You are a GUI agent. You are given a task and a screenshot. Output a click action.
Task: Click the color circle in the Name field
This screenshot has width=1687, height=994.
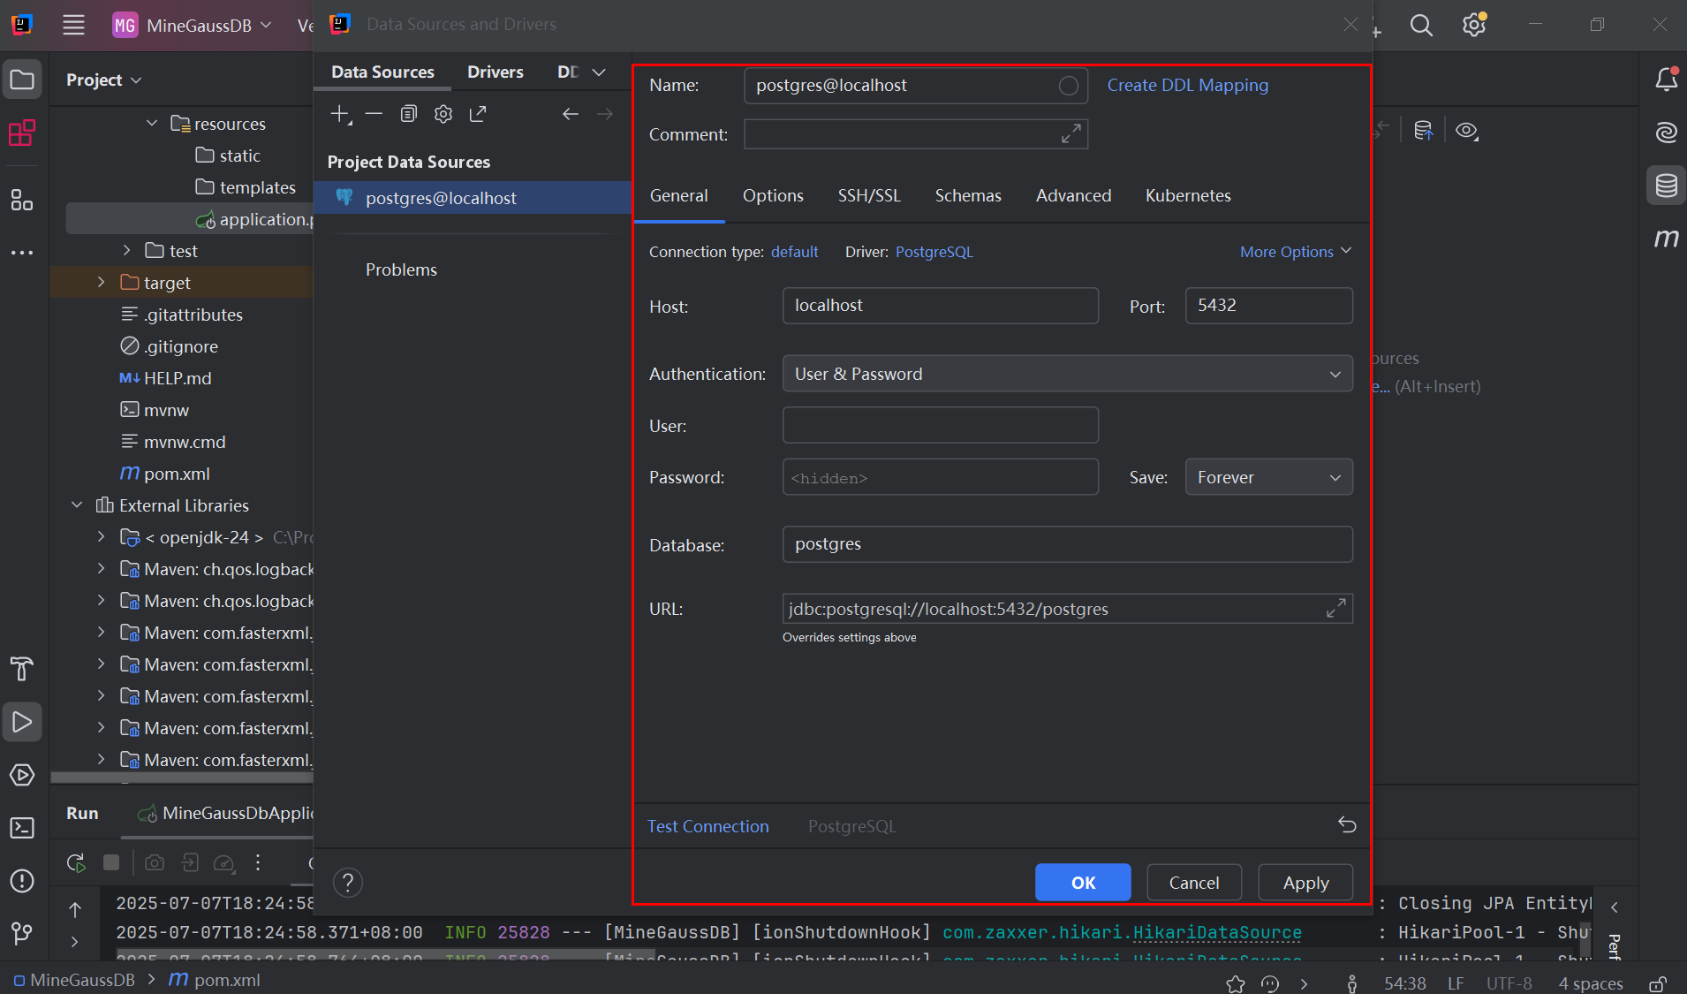[1069, 86]
